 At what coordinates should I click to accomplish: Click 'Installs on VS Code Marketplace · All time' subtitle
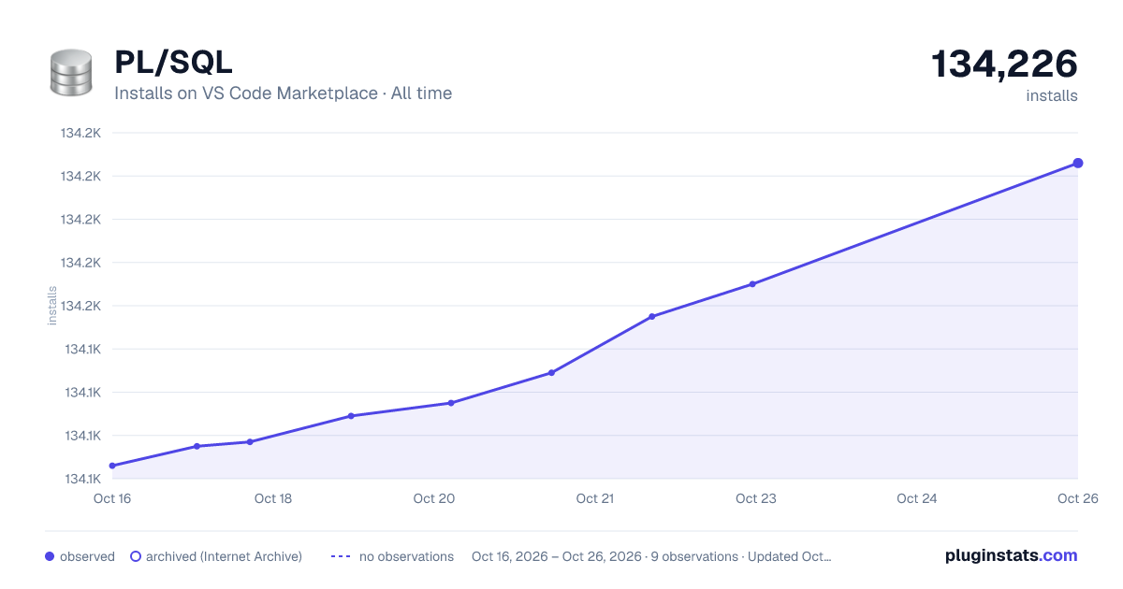pos(283,93)
